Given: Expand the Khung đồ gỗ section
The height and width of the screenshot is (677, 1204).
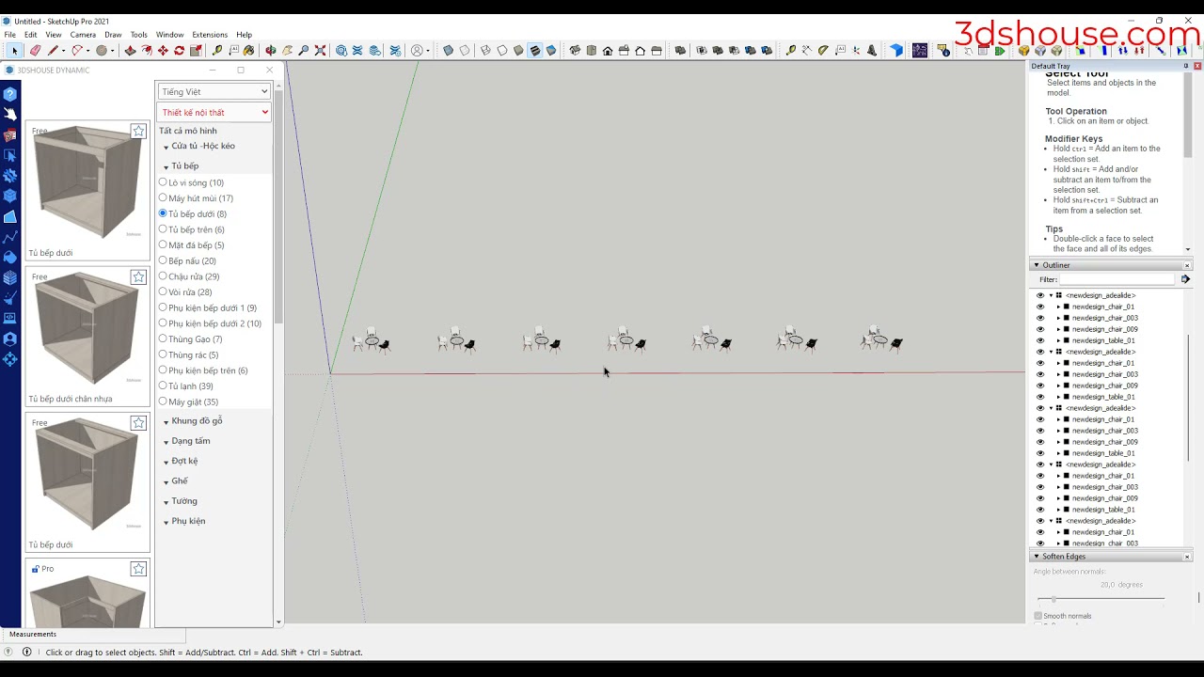Looking at the screenshot, I should [197, 421].
